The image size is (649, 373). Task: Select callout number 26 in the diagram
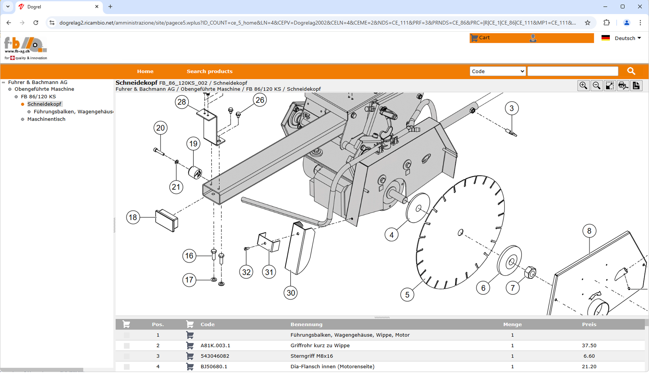(260, 100)
